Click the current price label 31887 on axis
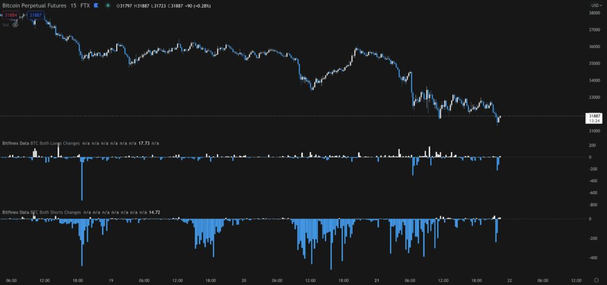The height and width of the screenshot is (285, 607). pyautogui.click(x=594, y=116)
